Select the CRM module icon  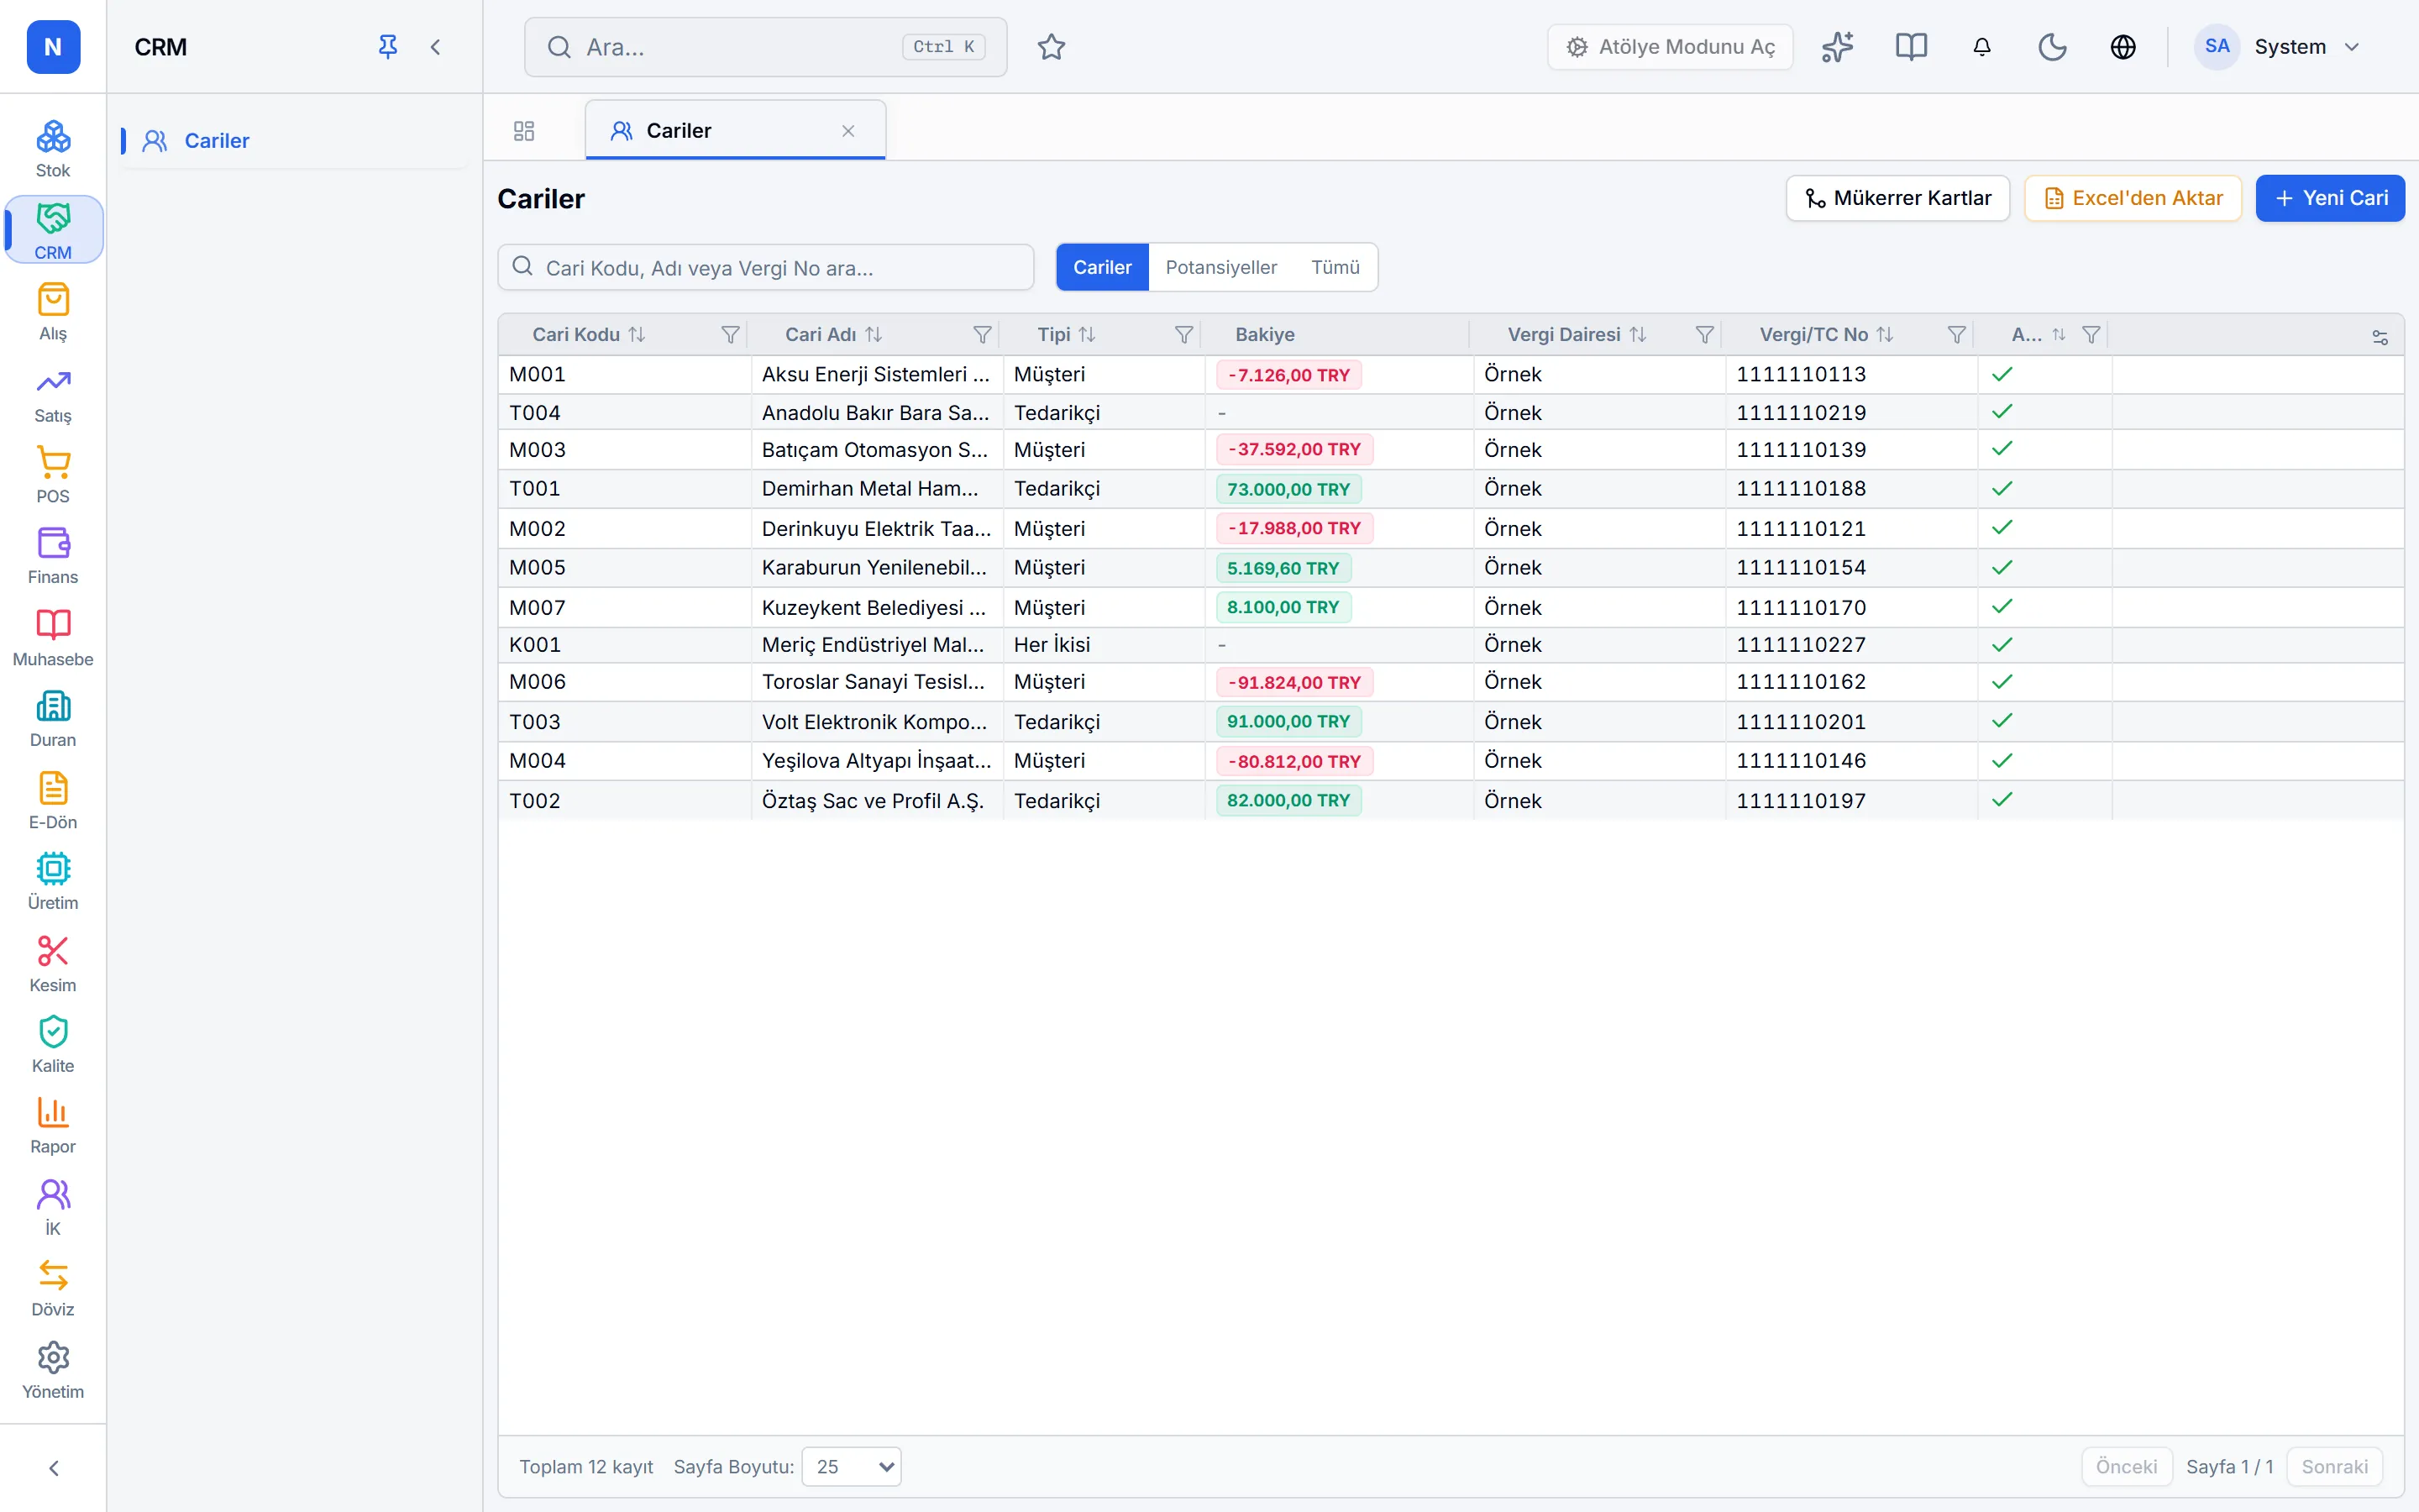[x=53, y=230]
